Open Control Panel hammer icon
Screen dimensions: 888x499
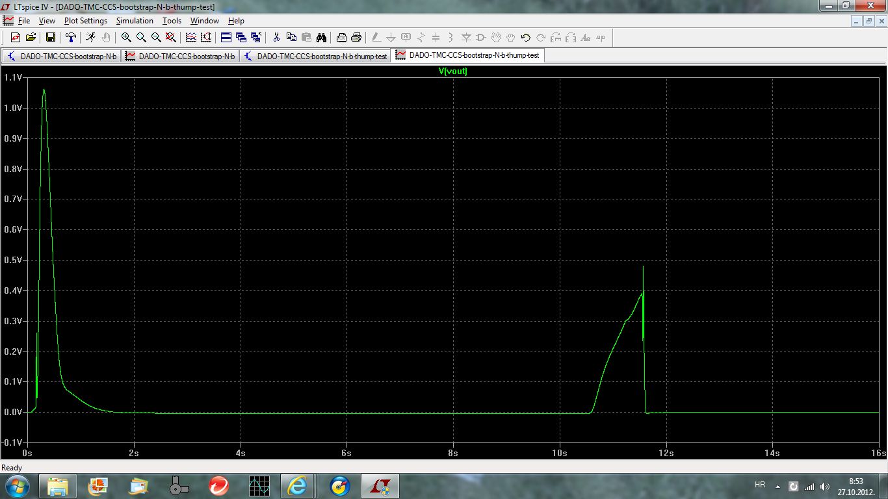71,38
